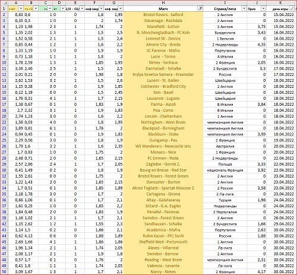Select column D header
The image size is (297, 275).
59,3
